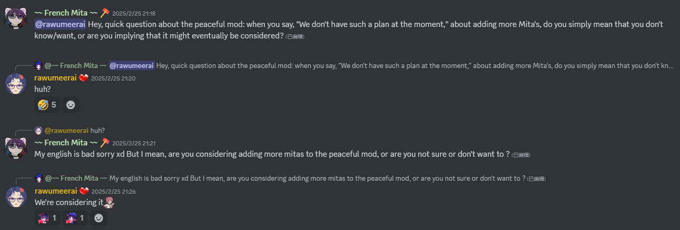Click the character emoji after "We're considering it"
Screen dimensions: 680x230
[109, 202]
